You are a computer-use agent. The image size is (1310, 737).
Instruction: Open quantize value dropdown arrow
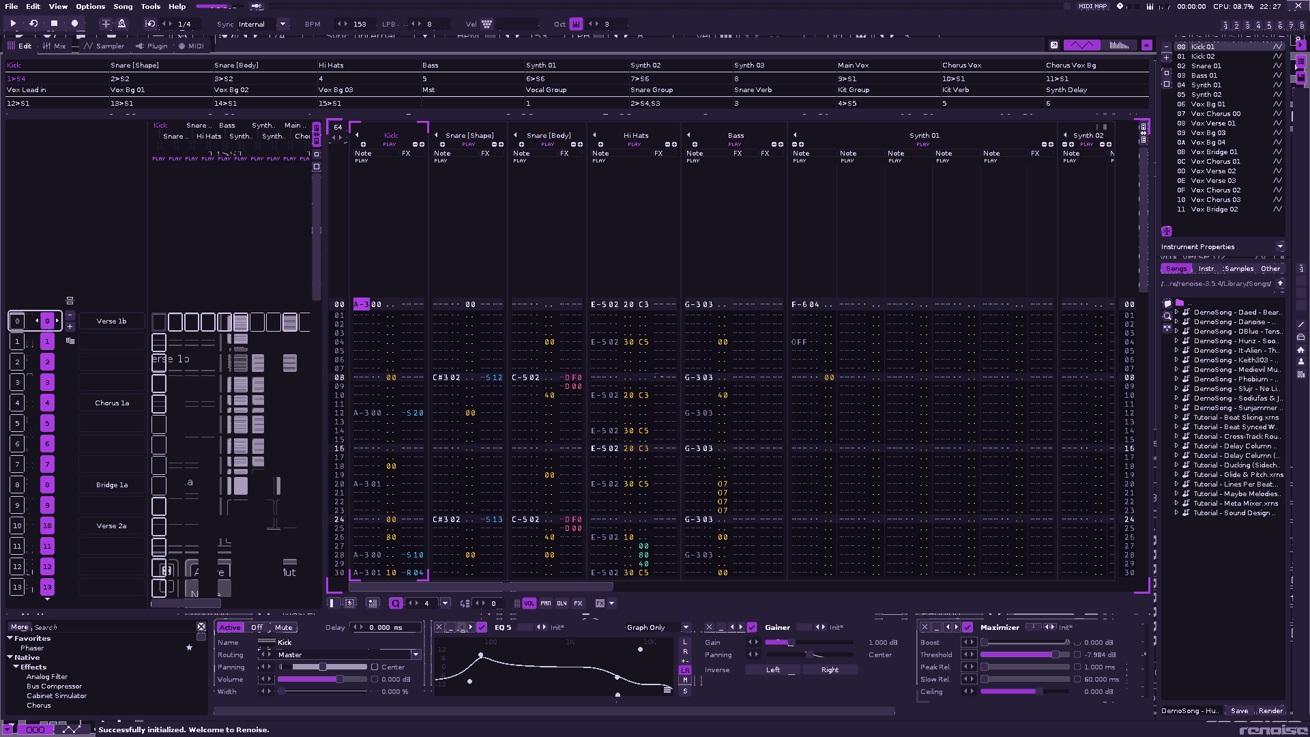click(445, 603)
